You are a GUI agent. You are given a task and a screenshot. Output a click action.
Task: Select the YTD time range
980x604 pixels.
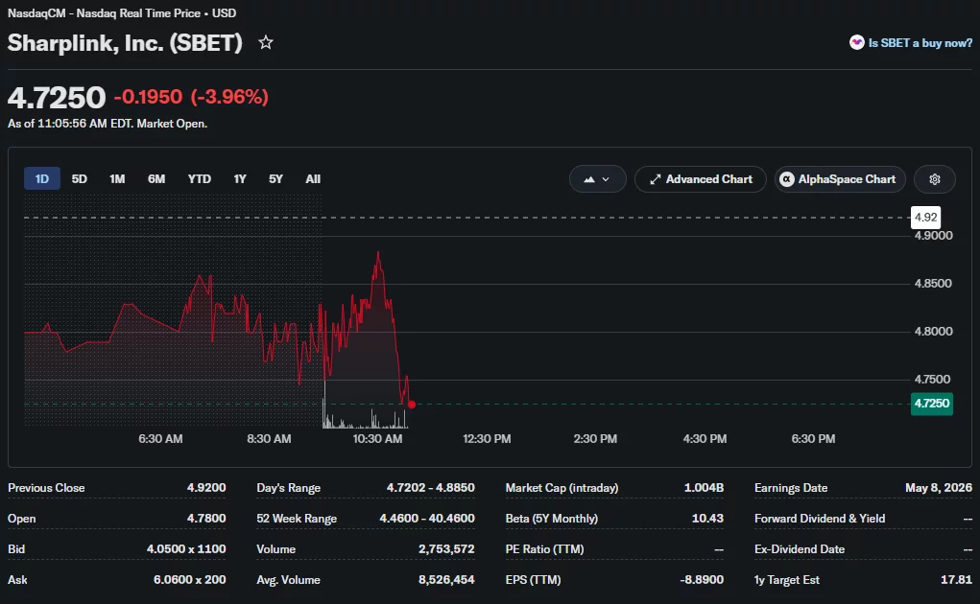tap(200, 179)
